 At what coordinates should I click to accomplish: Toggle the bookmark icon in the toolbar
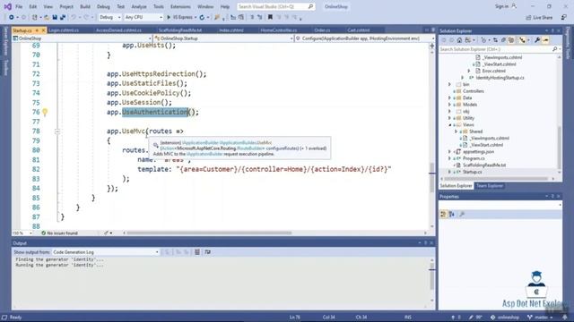point(270,17)
